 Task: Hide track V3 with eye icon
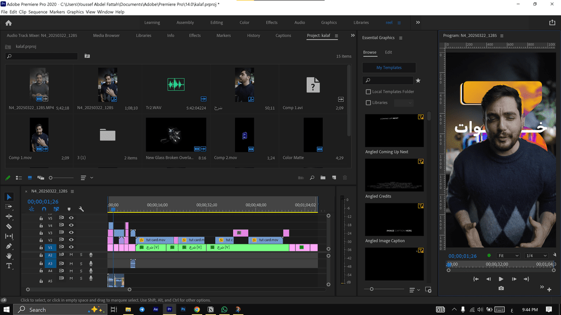(x=71, y=233)
